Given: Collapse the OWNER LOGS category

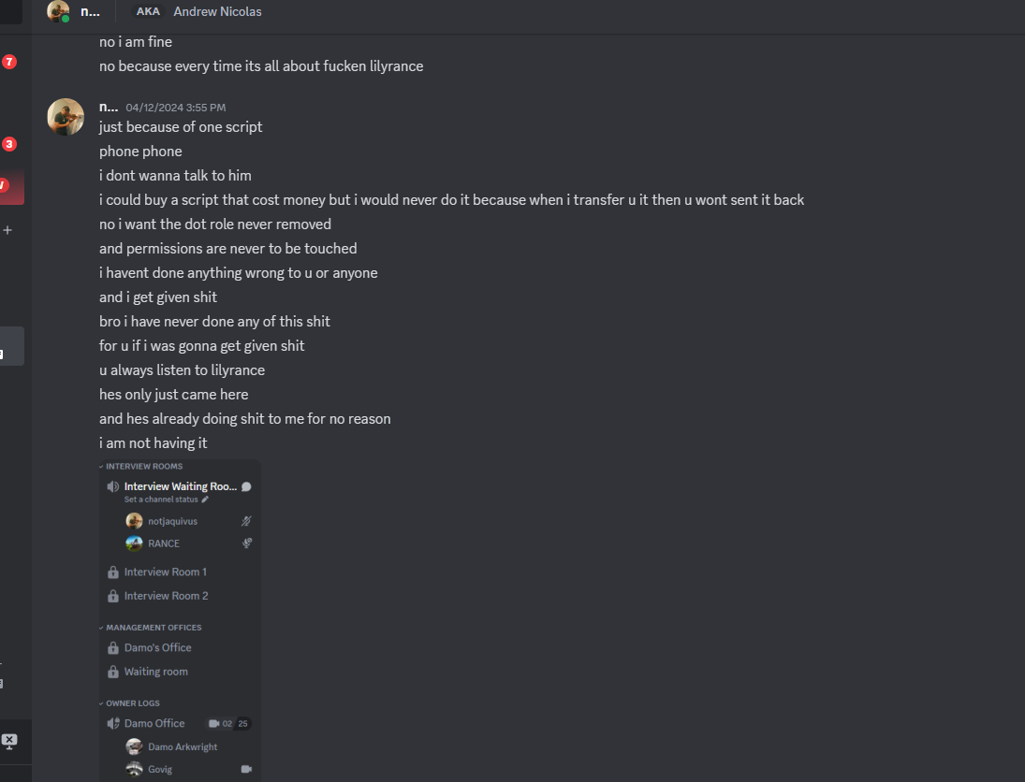Looking at the screenshot, I should [x=132, y=703].
